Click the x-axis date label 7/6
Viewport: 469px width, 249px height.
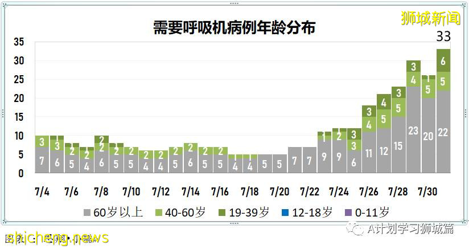[x=71, y=191]
